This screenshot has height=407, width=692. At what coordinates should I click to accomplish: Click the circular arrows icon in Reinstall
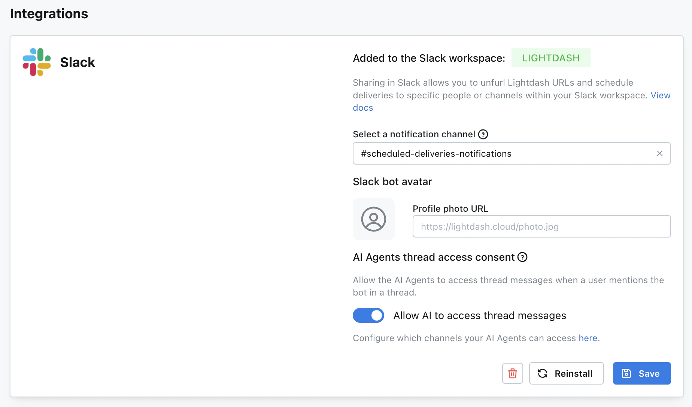click(543, 373)
